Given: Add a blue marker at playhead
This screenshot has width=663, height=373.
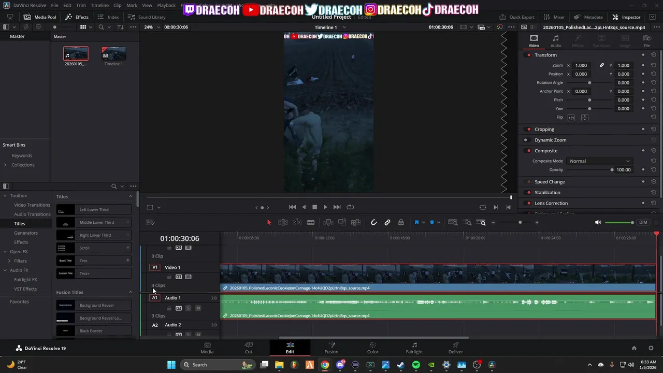Looking at the screenshot, I should coord(431,222).
